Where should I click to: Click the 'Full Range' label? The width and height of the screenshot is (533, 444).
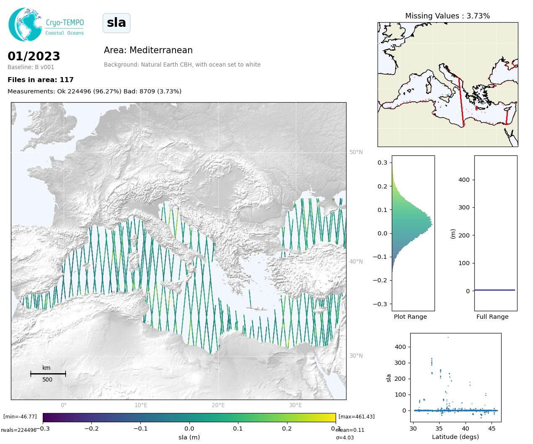[492, 317]
